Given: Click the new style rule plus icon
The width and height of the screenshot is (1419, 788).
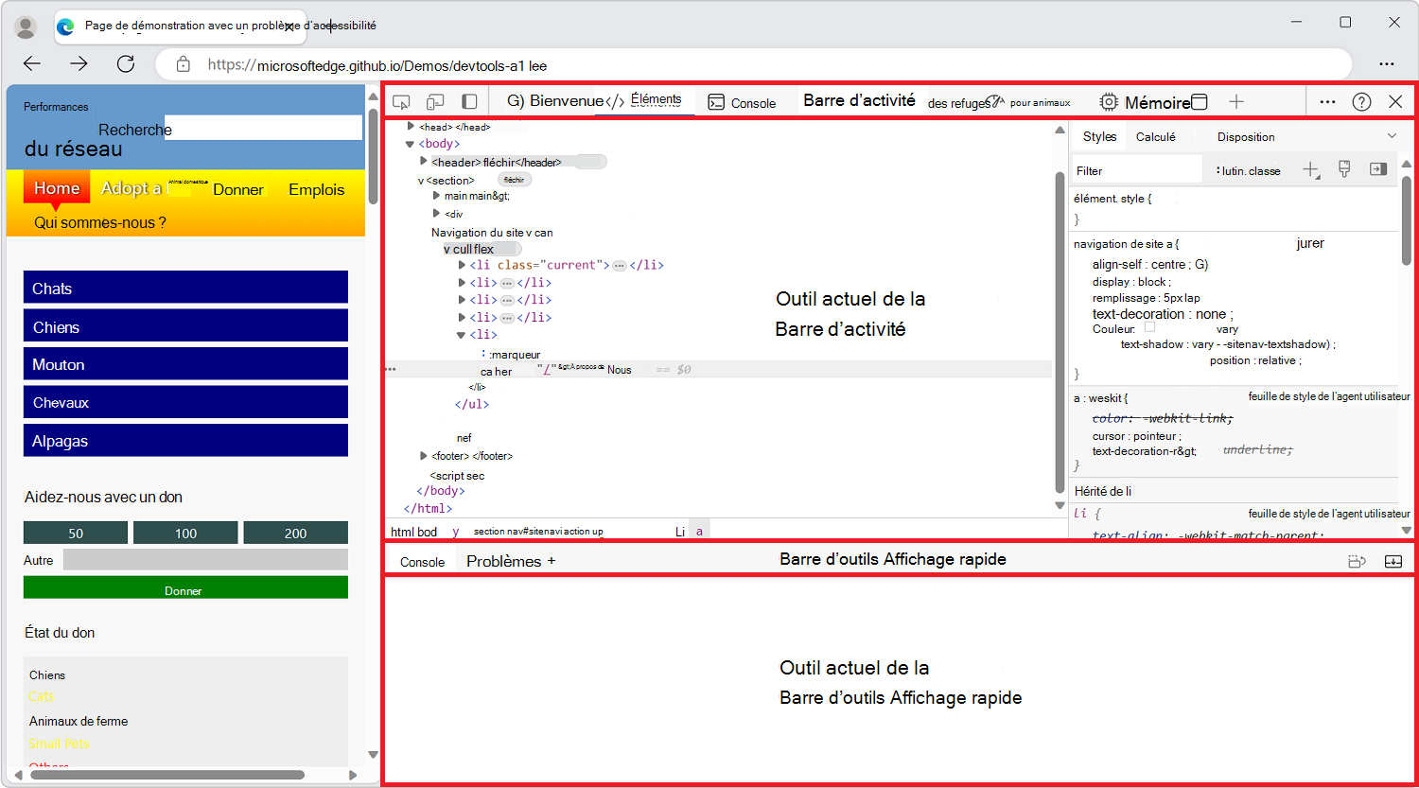Looking at the screenshot, I should 1309,168.
